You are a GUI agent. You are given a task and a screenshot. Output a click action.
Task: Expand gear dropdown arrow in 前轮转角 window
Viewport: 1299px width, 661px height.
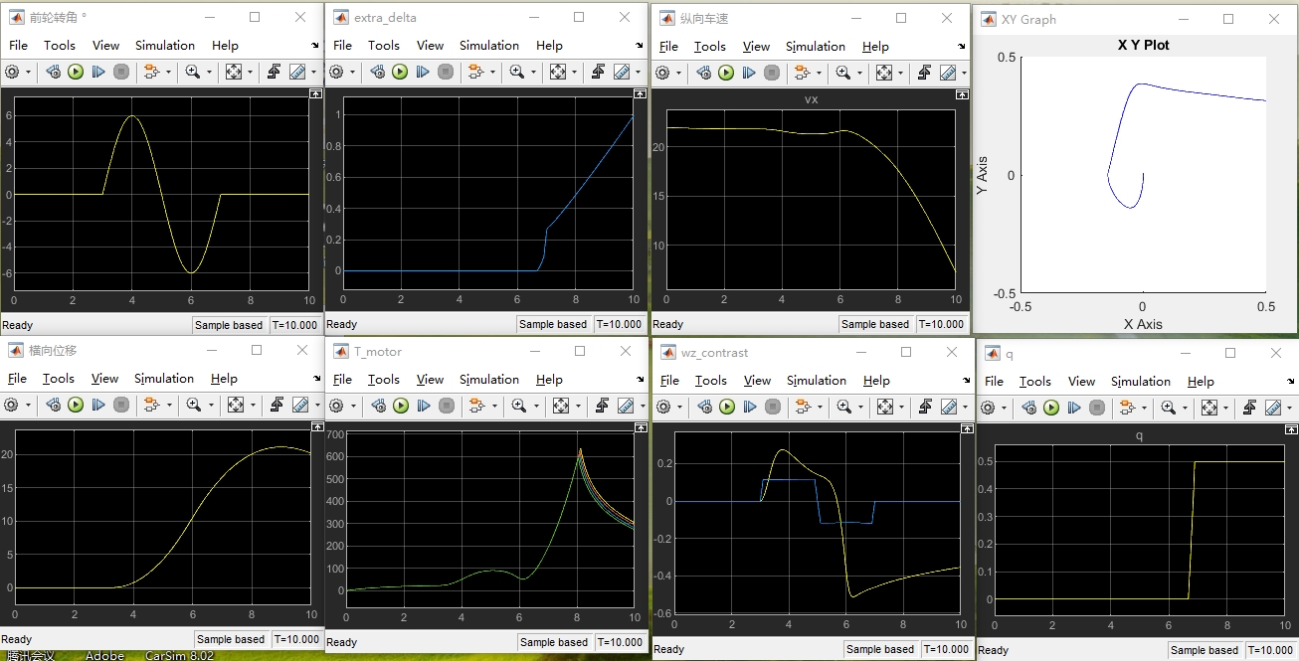(x=28, y=72)
